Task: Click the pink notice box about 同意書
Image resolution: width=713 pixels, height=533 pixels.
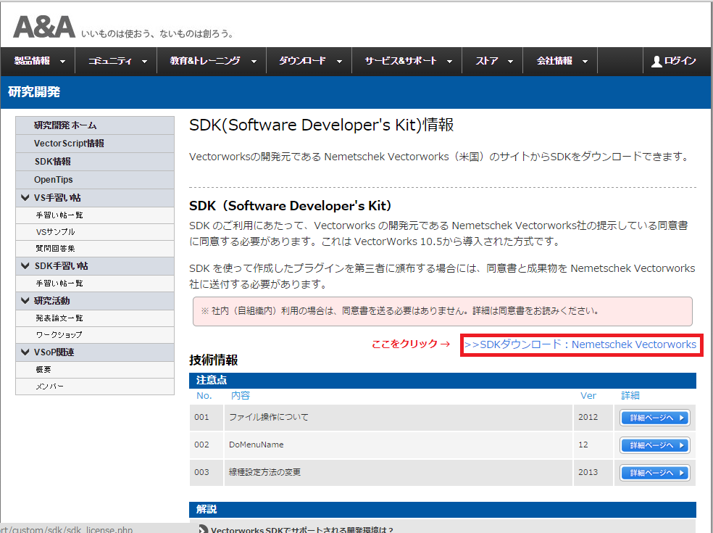Action: pos(443,311)
